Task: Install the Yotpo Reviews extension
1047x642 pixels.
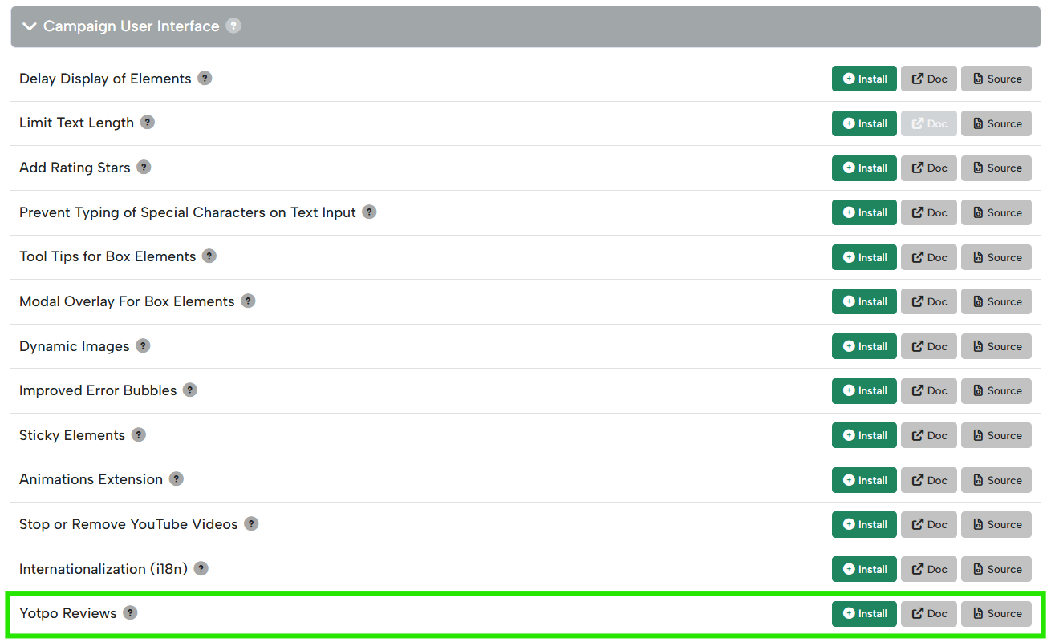Action: click(x=864, y=612)
